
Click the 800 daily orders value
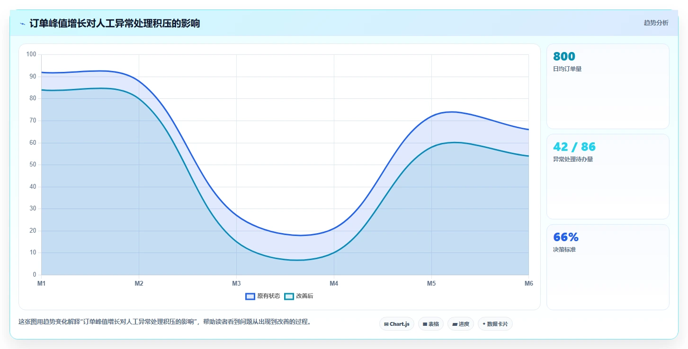coord(564,57)
